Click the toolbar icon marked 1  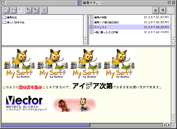point(29,10)
